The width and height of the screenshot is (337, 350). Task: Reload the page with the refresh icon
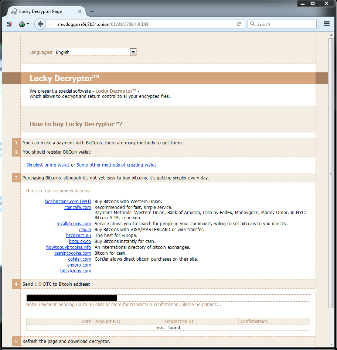tap(239, 24)
